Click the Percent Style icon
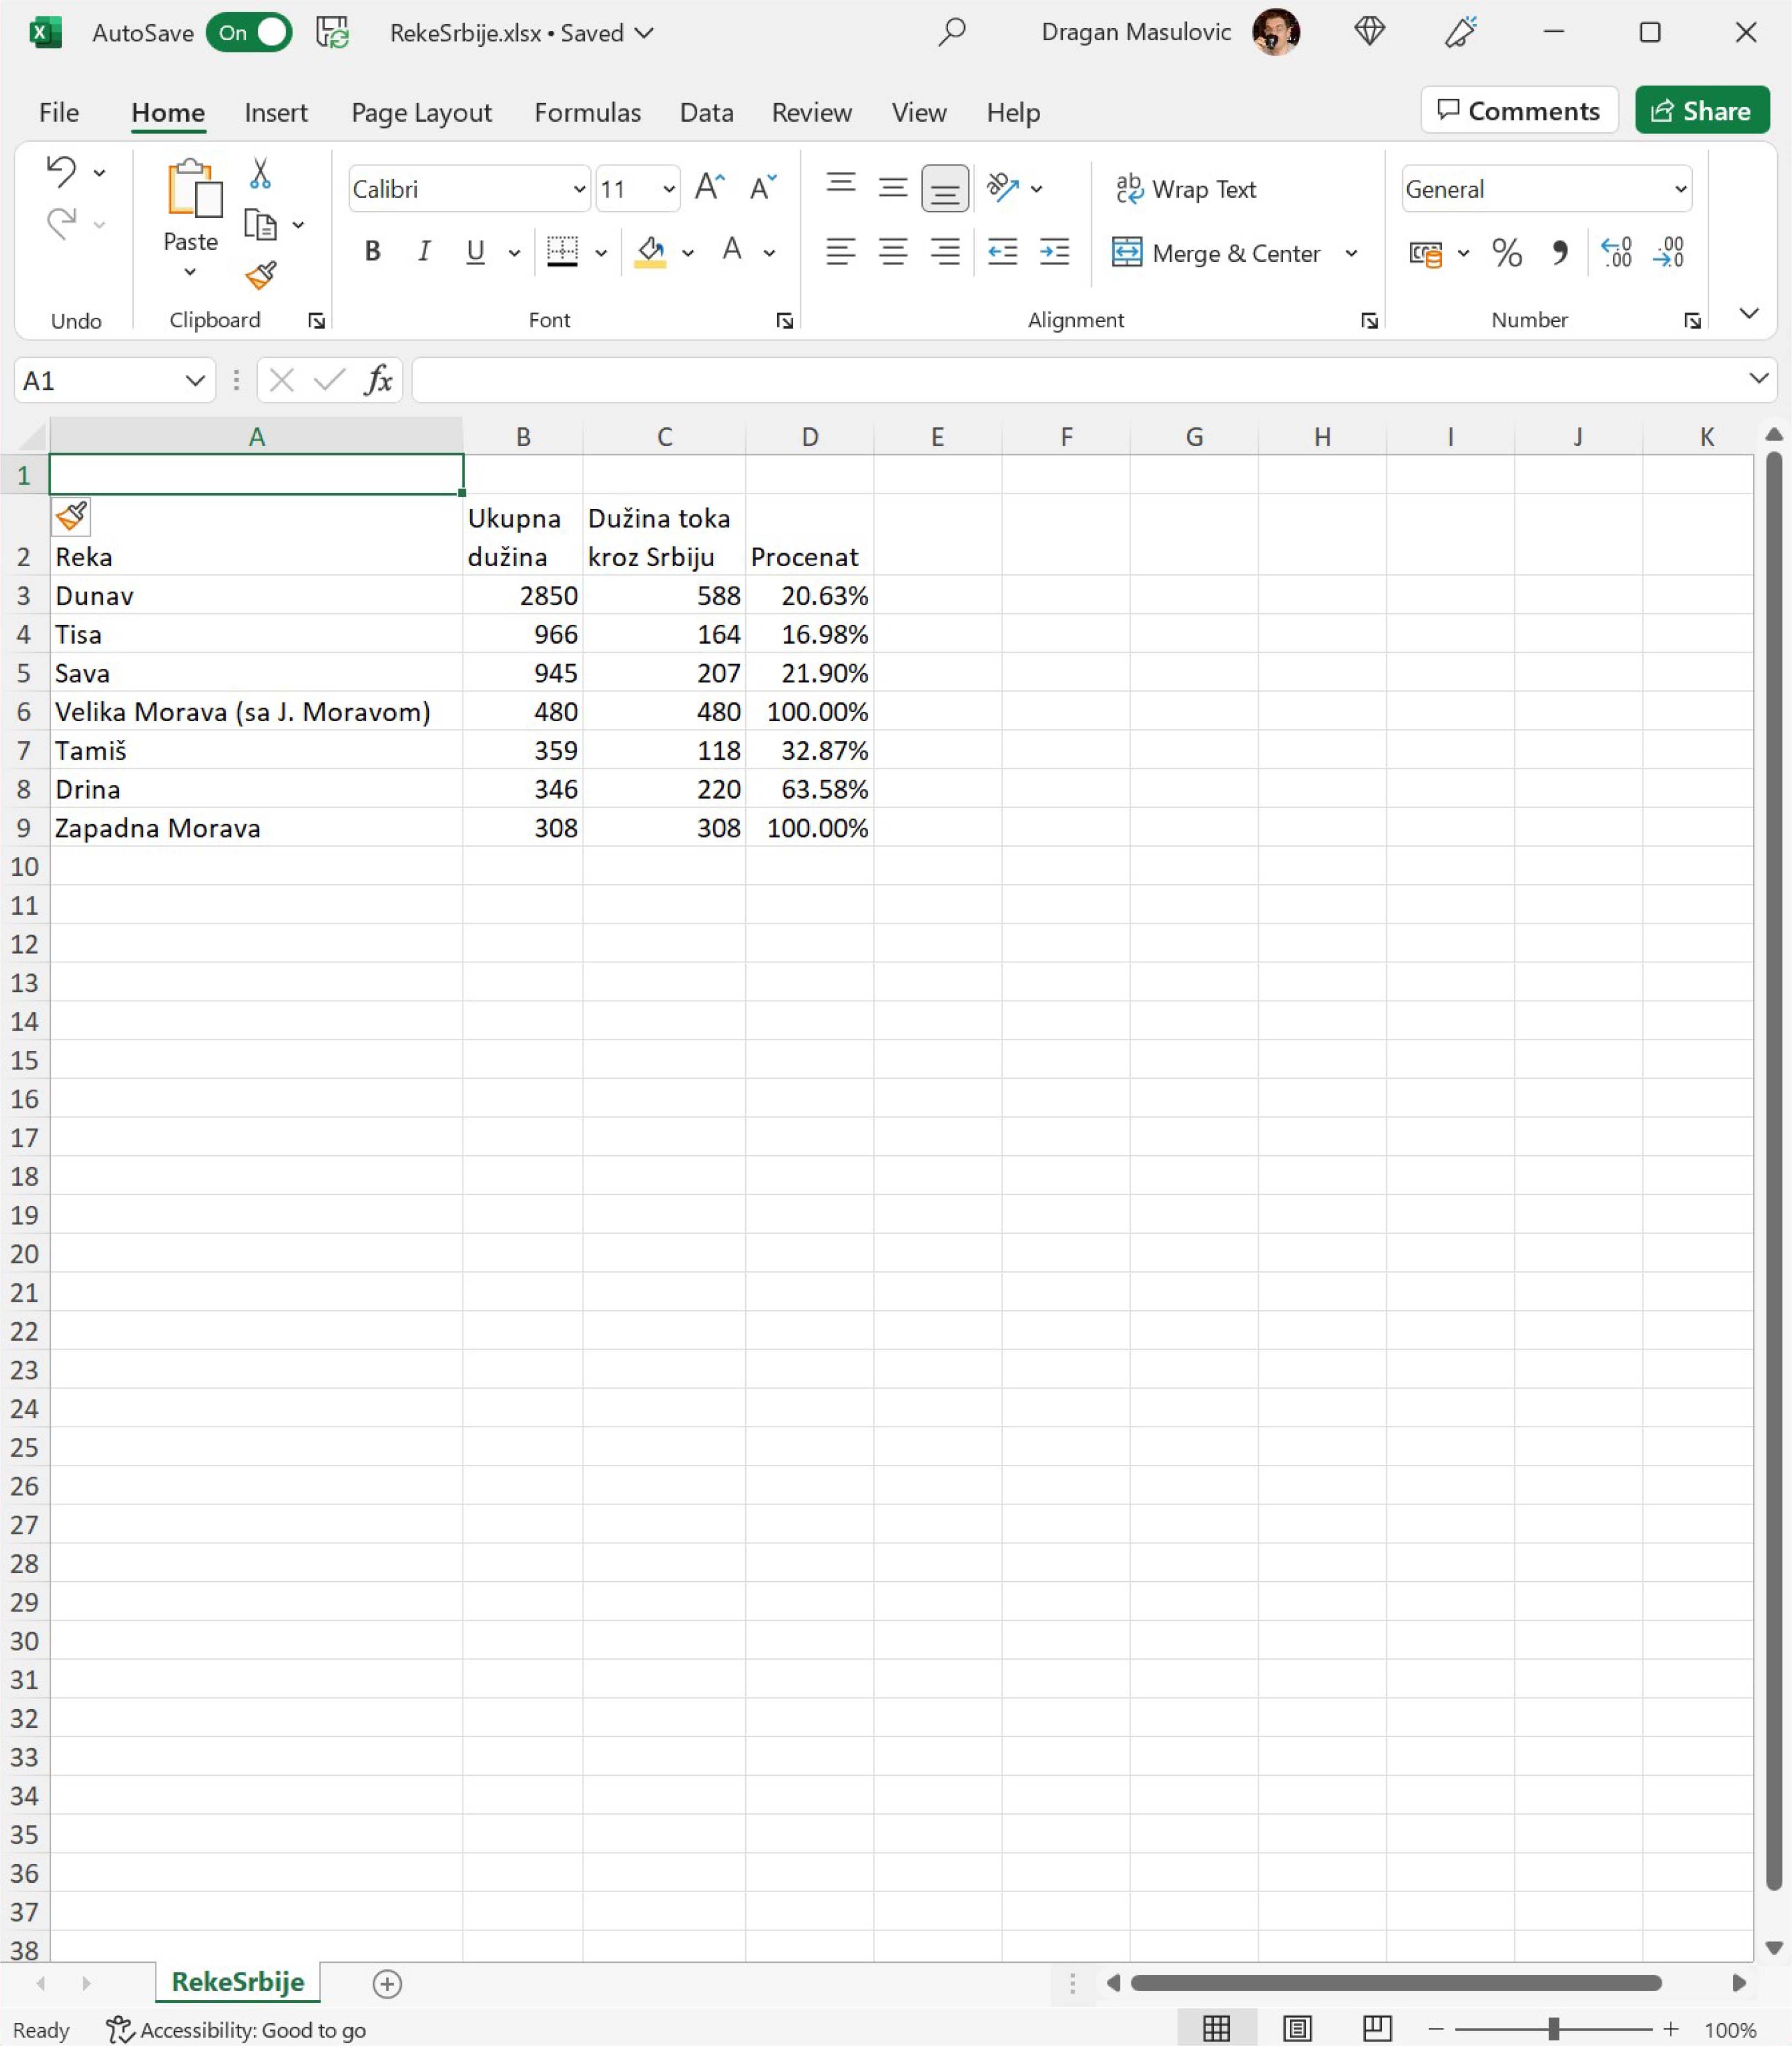Screen dimensions: 1792x2046 pyautogui.click(x=1506, y=252)
